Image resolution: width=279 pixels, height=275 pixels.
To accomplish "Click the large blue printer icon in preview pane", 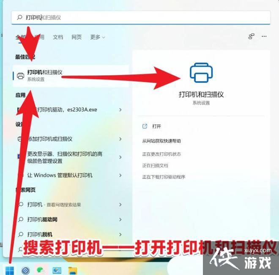I will pyautogui.click(x=201, y=73).
